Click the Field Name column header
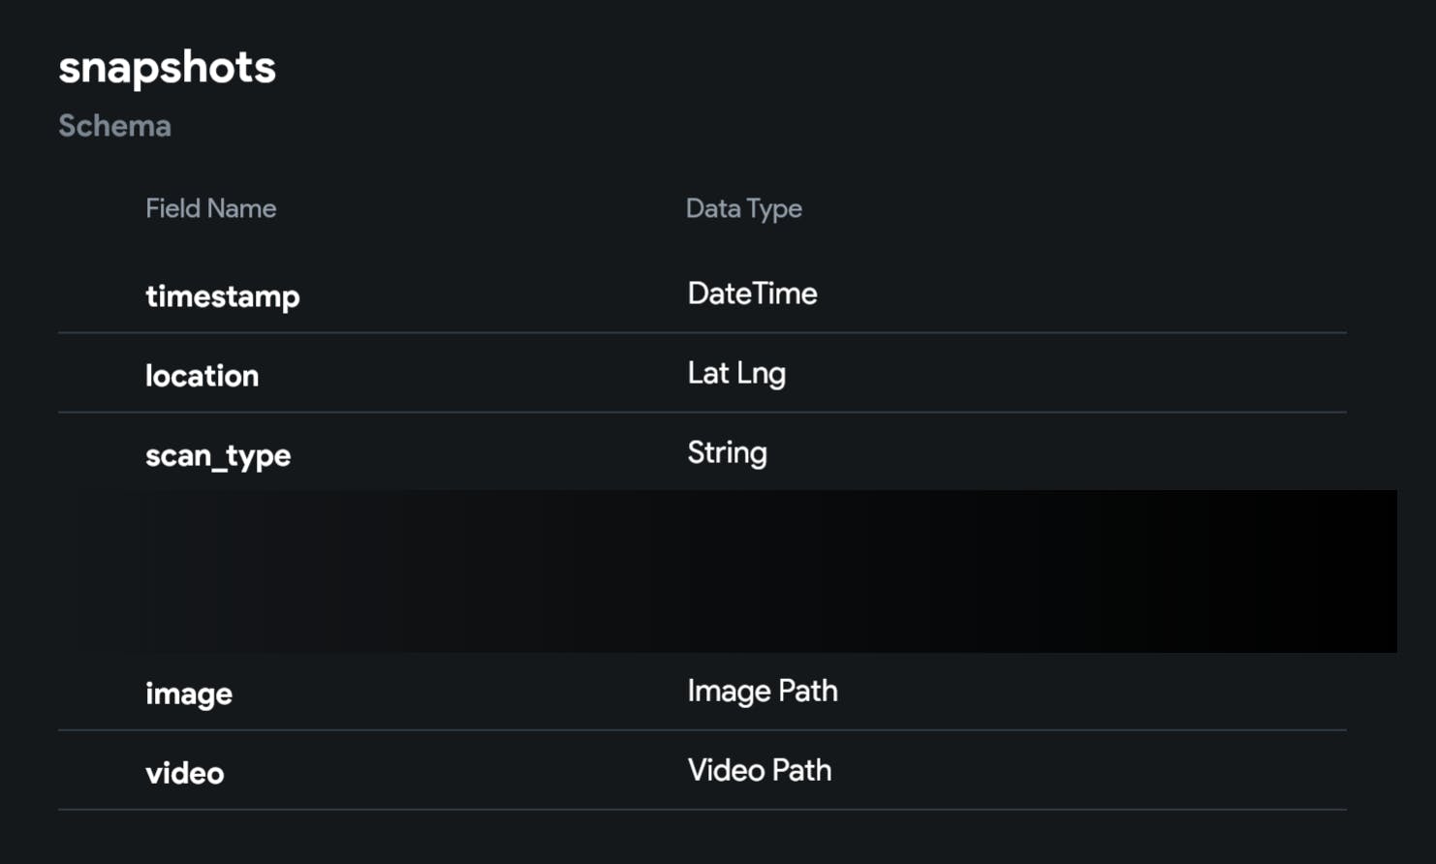Viewport: 1436px width, 864px height. coord(210,208)
